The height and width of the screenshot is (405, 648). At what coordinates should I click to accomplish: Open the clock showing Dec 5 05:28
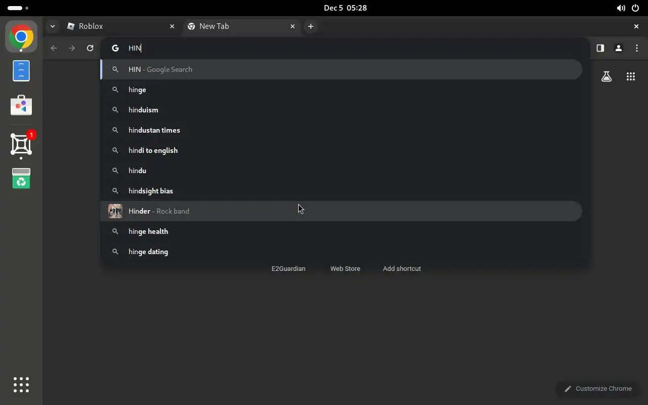tap(345, 8)
